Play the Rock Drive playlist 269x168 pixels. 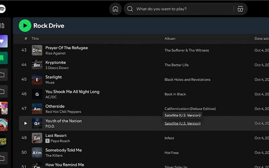pyautogui.click(x=25, y=26)
